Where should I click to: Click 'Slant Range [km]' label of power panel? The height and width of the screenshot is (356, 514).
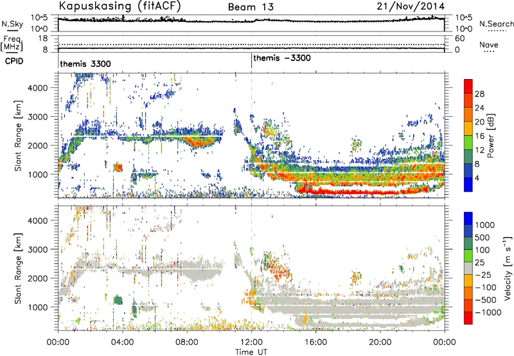(x=18, y=136)
